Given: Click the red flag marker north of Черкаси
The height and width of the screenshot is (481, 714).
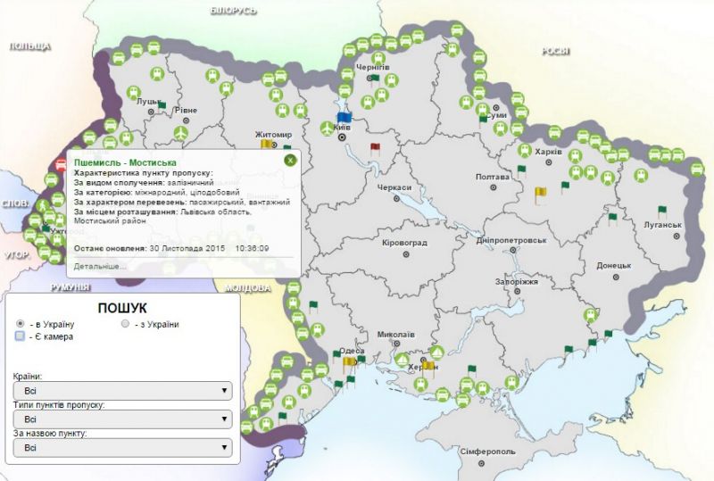Looking at the screenshot, I should click(375, 148).
